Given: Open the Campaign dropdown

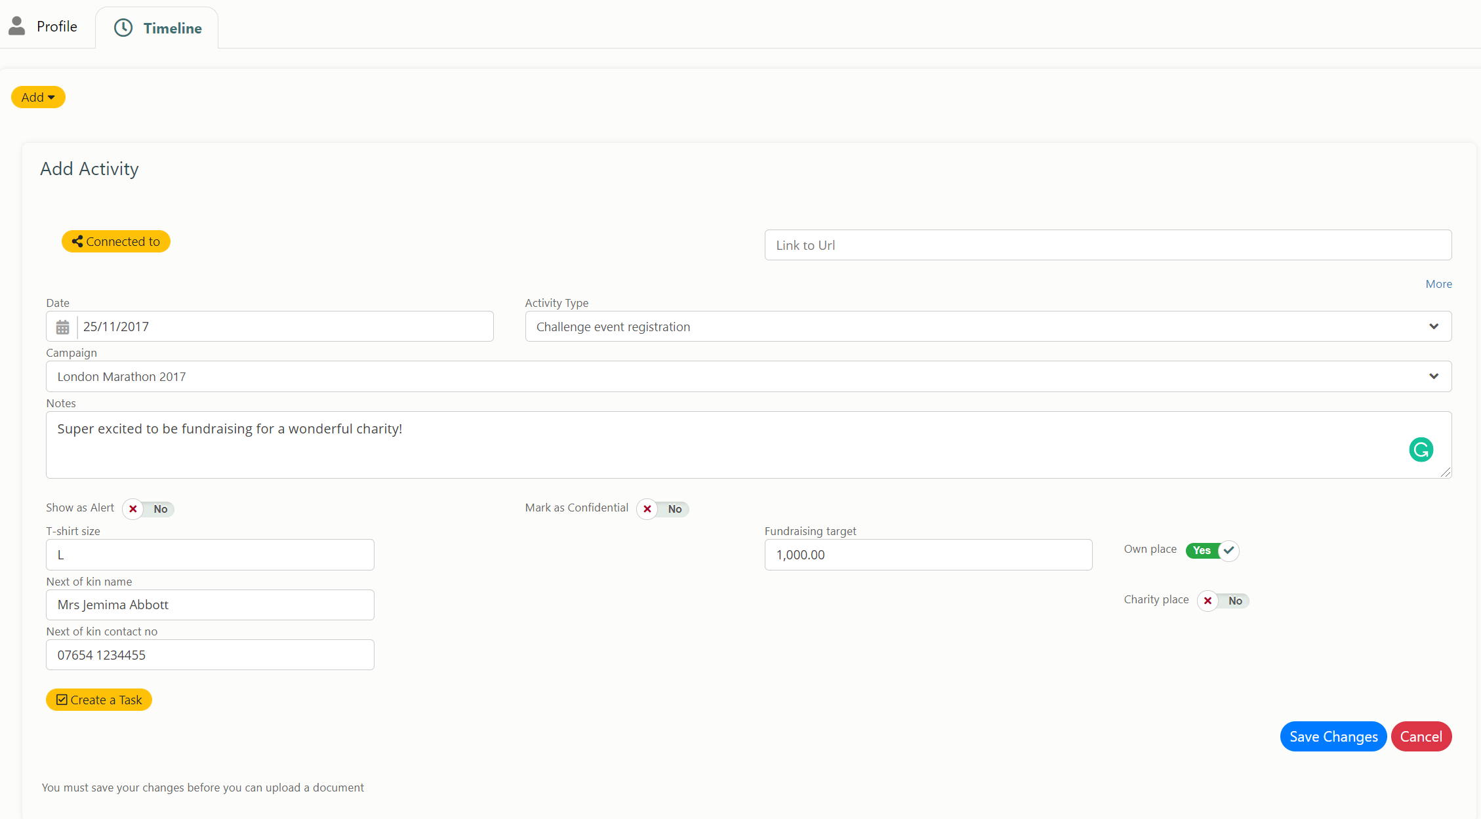Looking at the screenshot, I should (x=749, y=376).
